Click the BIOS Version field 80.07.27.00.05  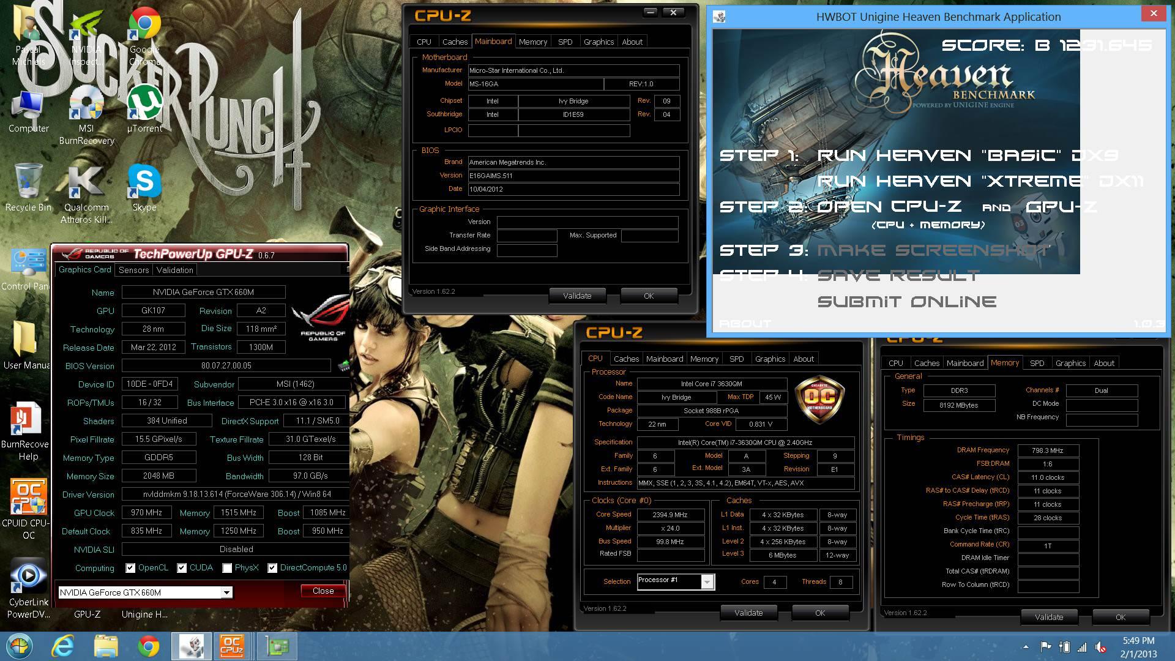pos(226,365)
